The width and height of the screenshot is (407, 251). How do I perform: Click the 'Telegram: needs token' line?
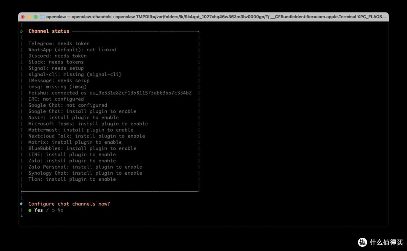click(59, 43)
